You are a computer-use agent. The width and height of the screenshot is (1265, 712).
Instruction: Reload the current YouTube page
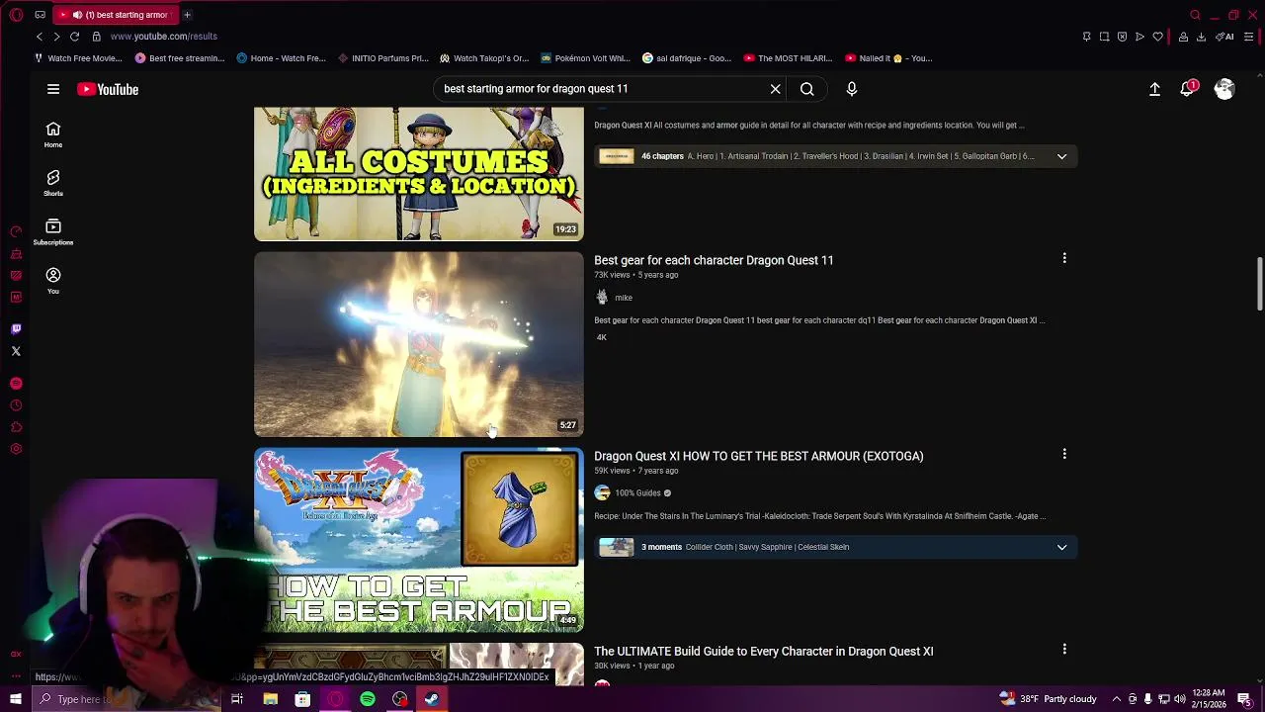pos(74,37)
